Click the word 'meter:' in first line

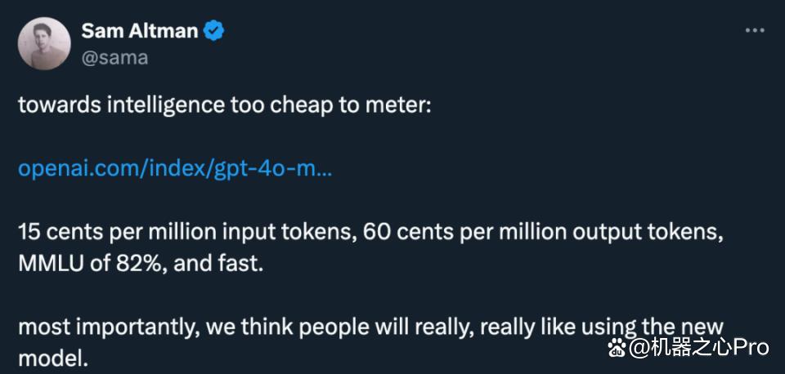pyautogui.click(x=401, y=106)
